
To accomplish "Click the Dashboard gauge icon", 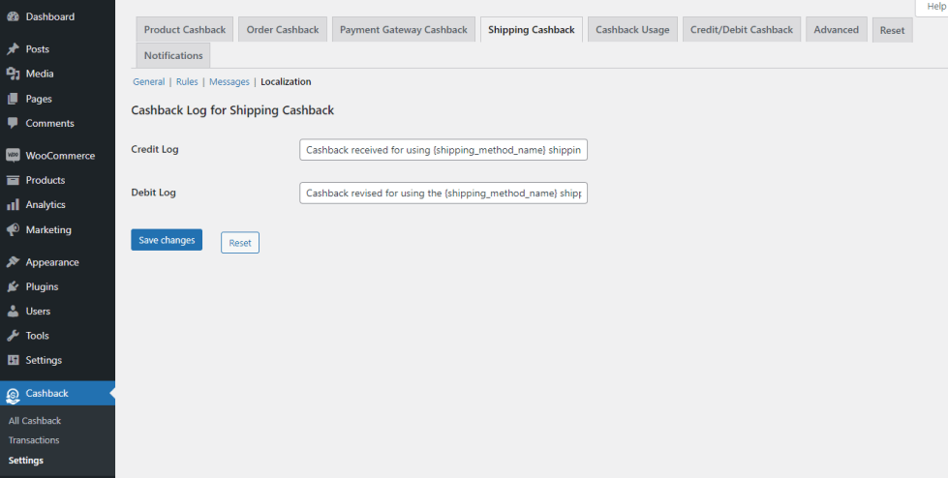I will coord(13,16).
